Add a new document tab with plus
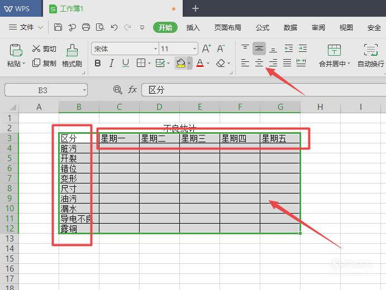This screenshot has height=290, width=386. pyautogui.click(x=195, y=8)
